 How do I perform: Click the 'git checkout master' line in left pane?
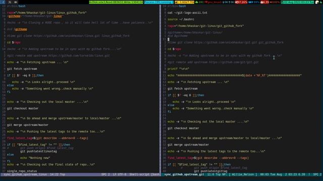coord(23,109)
